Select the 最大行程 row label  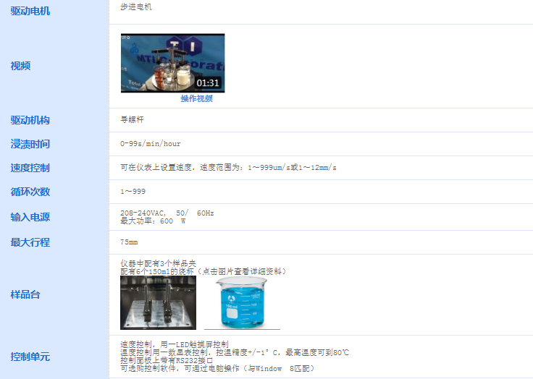tap(30, 242)
